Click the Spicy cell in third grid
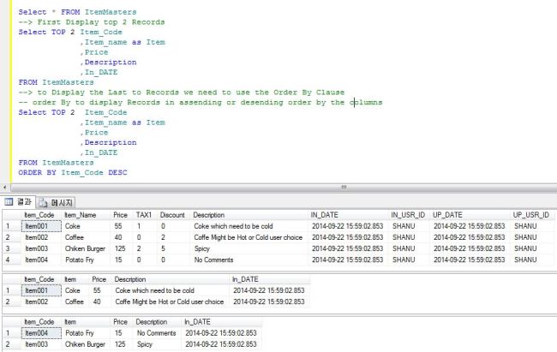Viewport: 557px width, 352px height. point(158,344)
